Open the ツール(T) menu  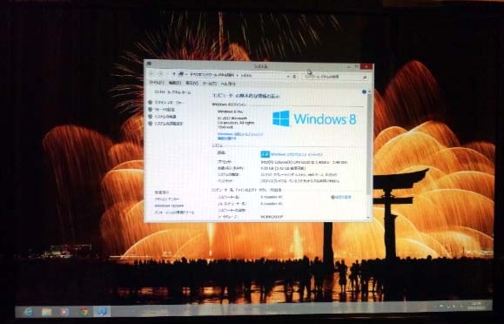click(209, 84)
